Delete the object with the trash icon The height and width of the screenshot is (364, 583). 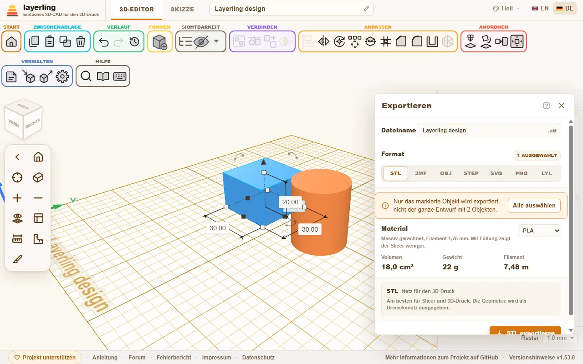click(x=81, y=41)
